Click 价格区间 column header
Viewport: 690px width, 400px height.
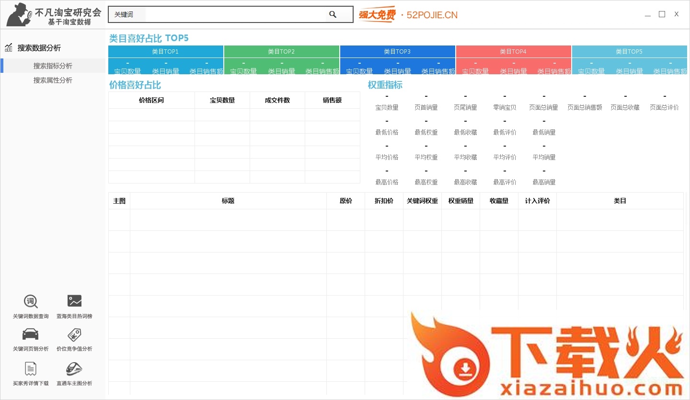click(x=151, y=100)
